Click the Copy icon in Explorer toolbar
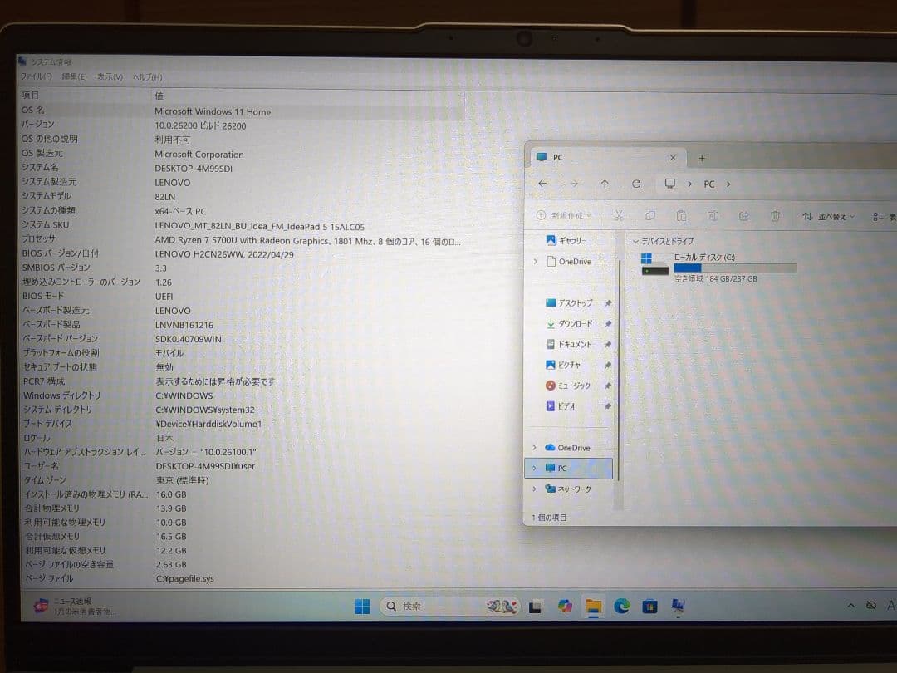The image size is (897, 673). (649, 214)
